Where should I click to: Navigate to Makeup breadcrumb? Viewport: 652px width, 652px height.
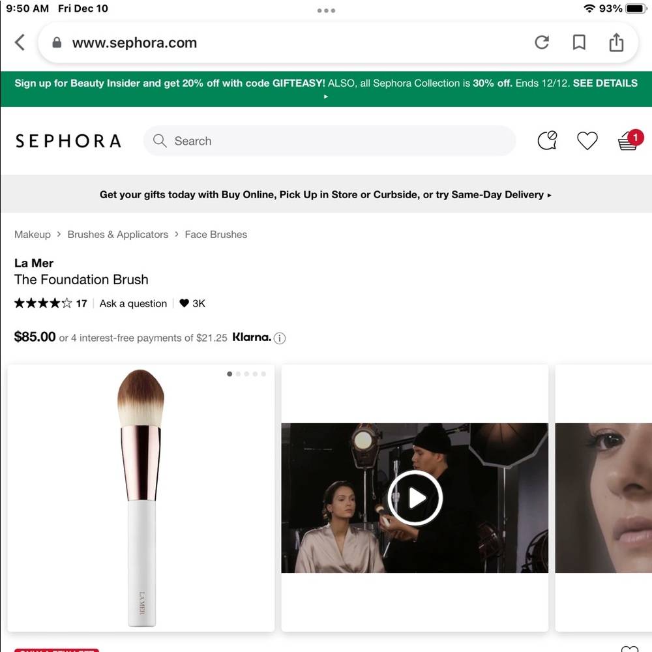click(x=33, y=235)
